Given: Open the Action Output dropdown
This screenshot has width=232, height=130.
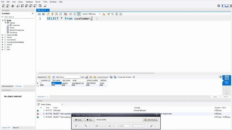Looking at the screenshot, I should click(x=52, y=104).
